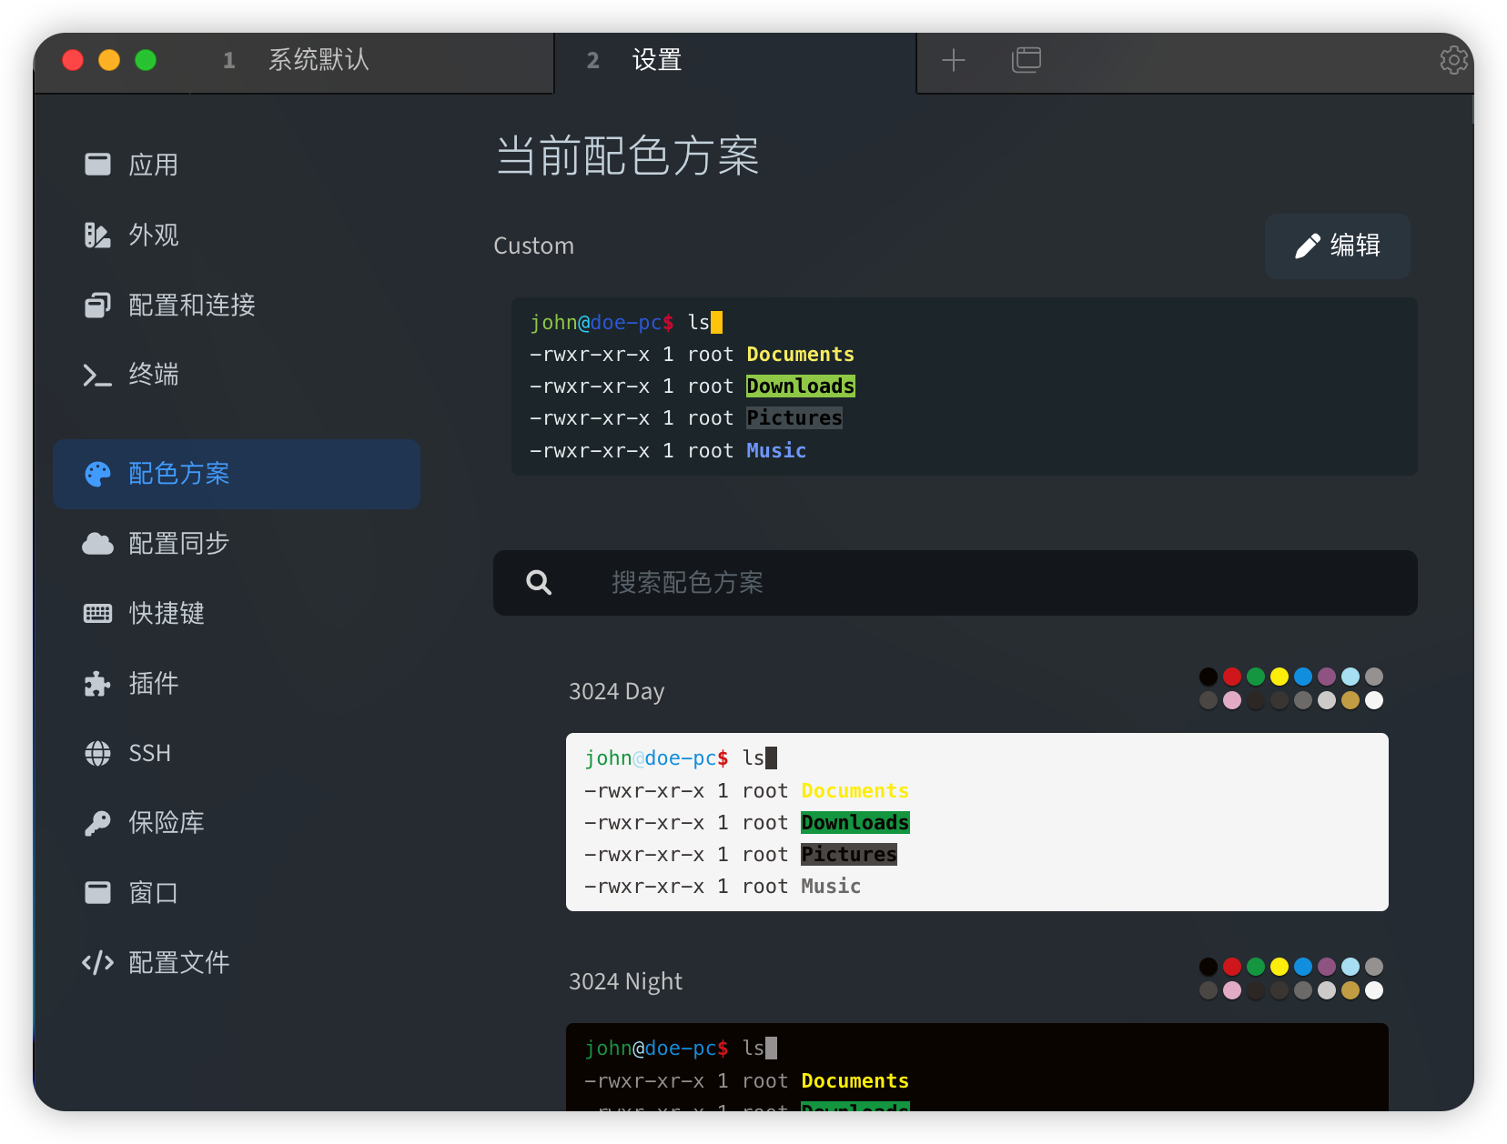Image resolution: width=1507 pixels, height=1144 pixels.
Task: Switch to tab 1 系统默认
Action: [371, 61]
